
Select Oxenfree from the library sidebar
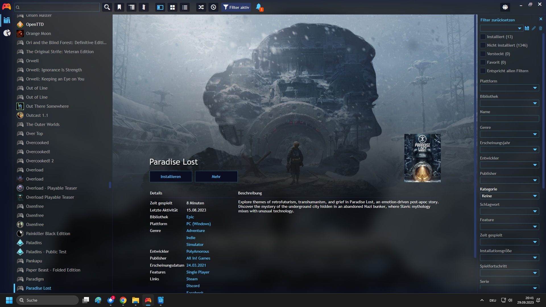35,206
